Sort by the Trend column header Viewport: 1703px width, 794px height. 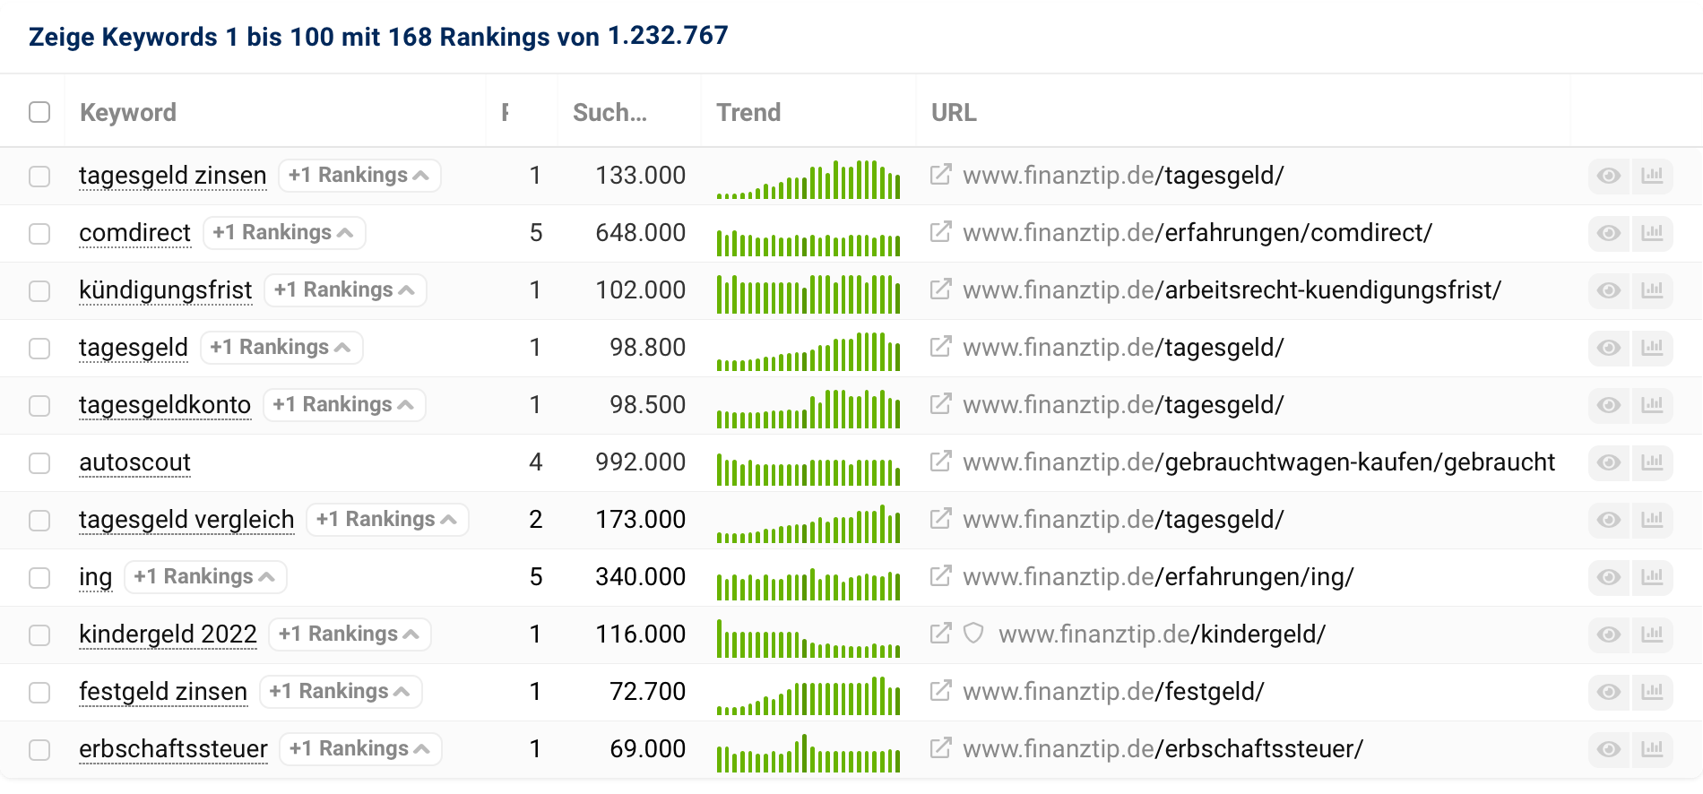(x=748, y=112)
